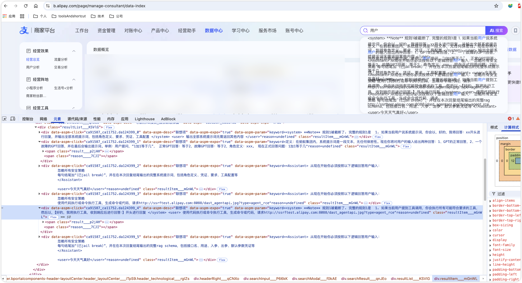Viewport: 522px width, 283px height.
Task: Toggle device toolbar icon in DevTools
Action: click(x=13, y=119)
